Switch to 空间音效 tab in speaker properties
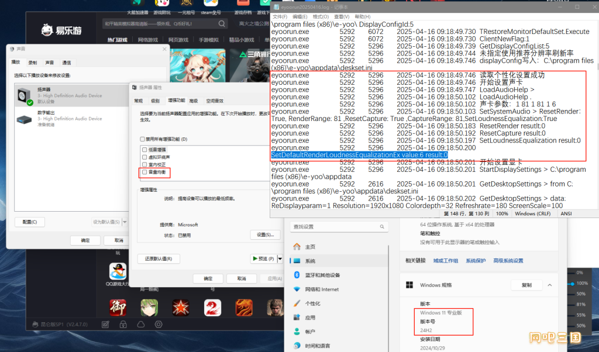The width and height of the screenshot is (599, 352). pyautogui.click(x=215, y=101)
